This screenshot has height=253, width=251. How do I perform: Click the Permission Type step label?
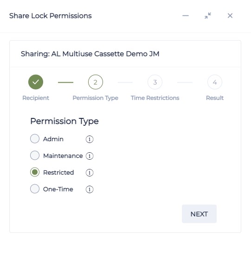coord(96,98)
